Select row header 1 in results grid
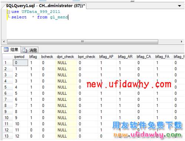 (8, 63)
